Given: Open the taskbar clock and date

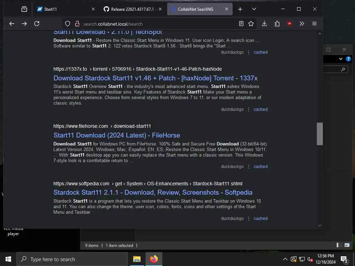Looking at the screenshot, I should (325, 259).
